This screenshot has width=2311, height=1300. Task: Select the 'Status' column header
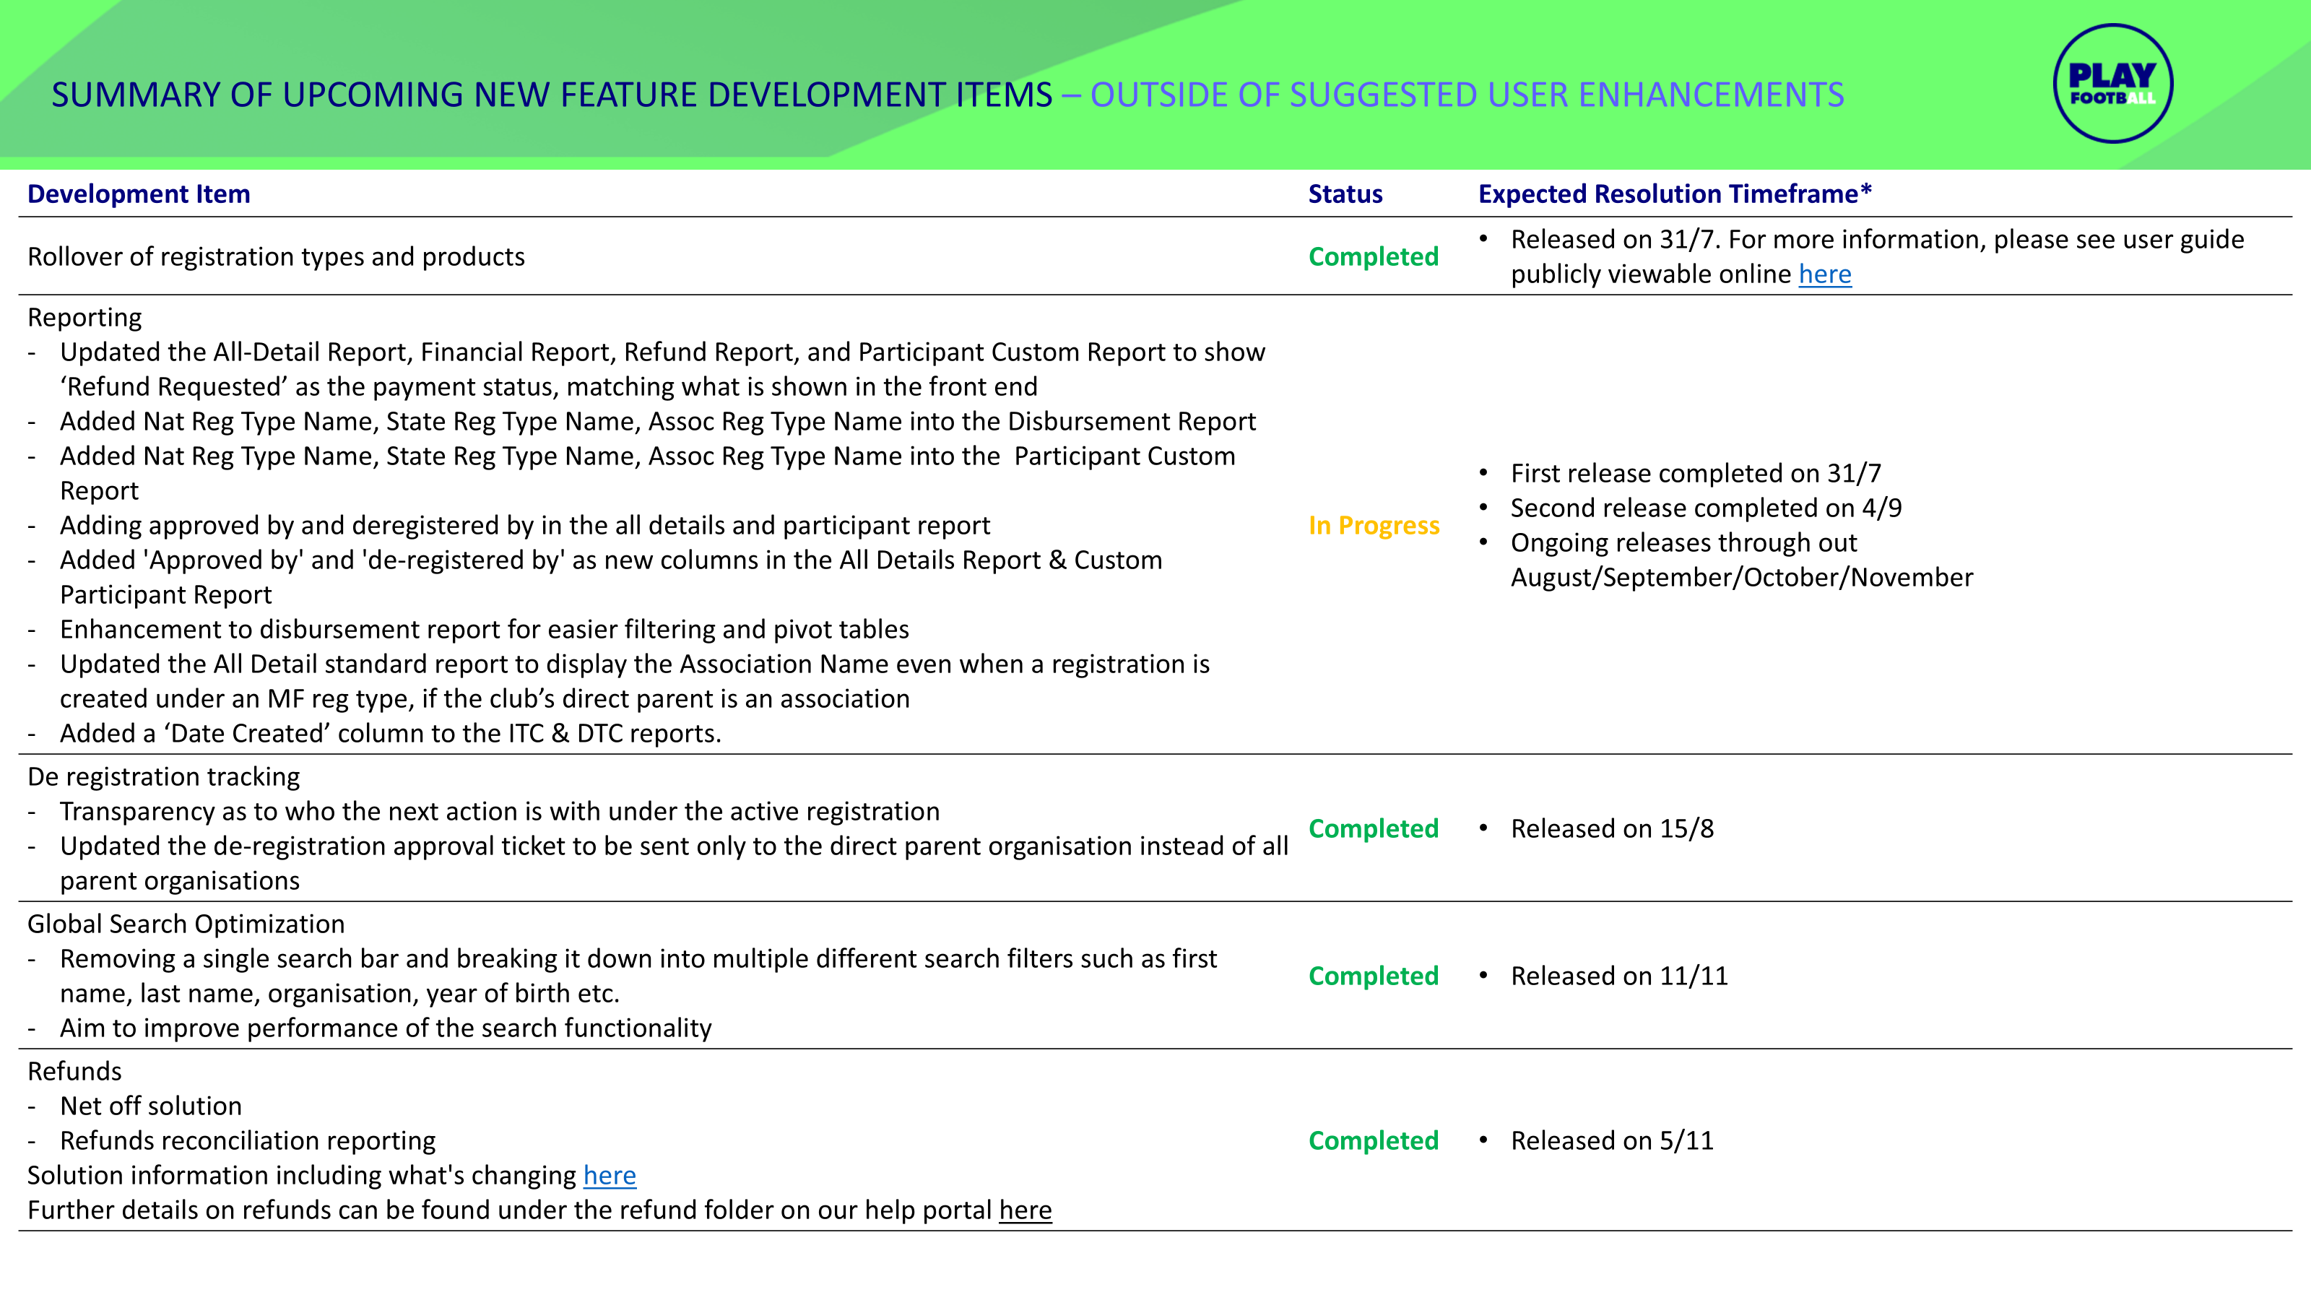pos(1344,195)
